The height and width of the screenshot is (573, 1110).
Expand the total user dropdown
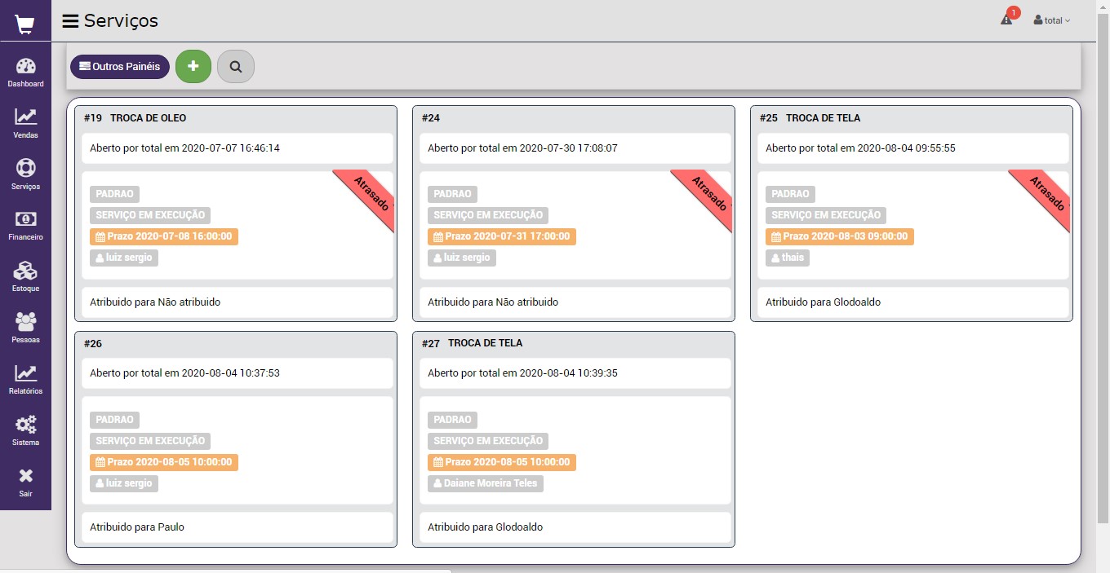1052,20
